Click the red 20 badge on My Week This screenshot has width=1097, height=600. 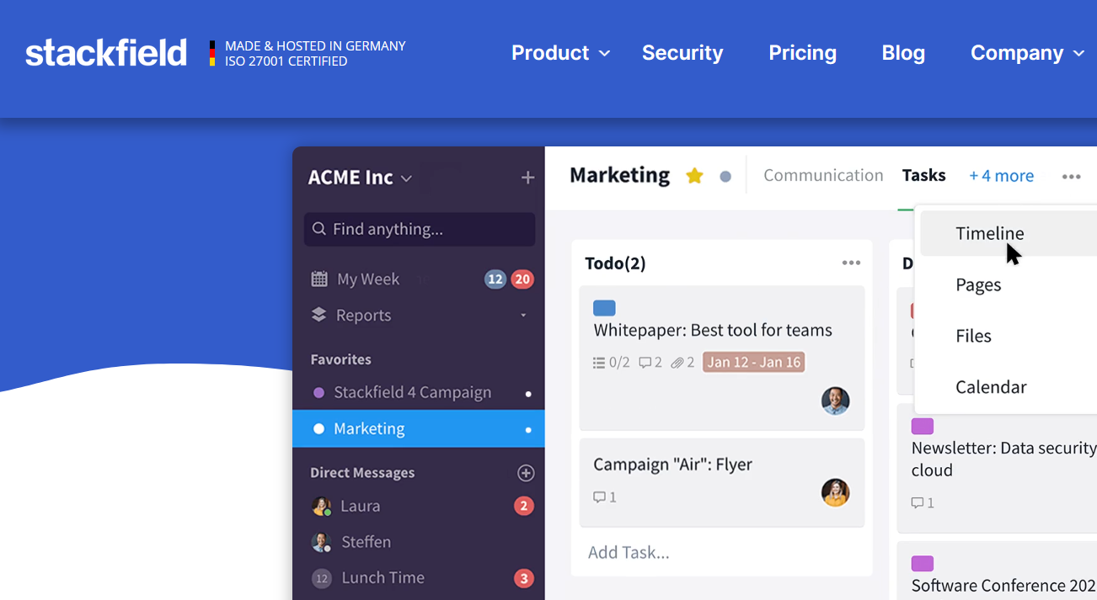[x=522, y=279]
